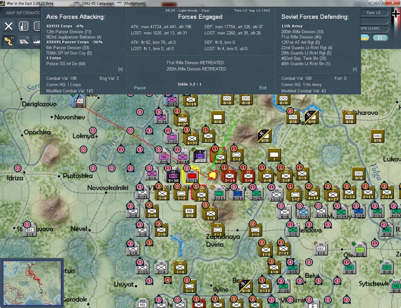This screenshot has width=401, height=308.
Task: Click the X icon in the map toolbar
Action: [x=9, y=26]
